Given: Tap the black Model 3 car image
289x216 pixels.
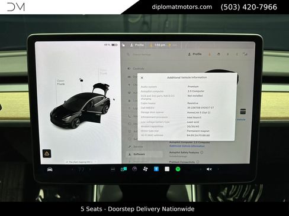Looking at the screenshot, I should (81, 106).
